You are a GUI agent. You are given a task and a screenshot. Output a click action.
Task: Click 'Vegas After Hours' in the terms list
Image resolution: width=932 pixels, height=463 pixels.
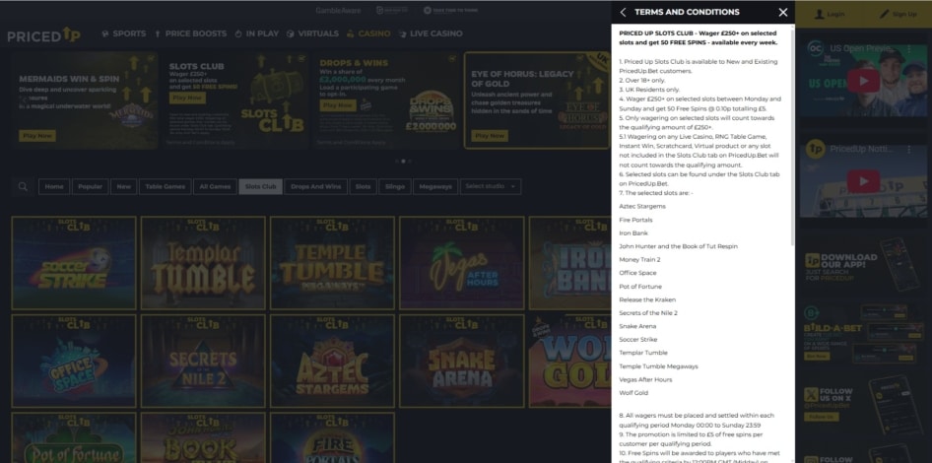[x=645, y=379]
